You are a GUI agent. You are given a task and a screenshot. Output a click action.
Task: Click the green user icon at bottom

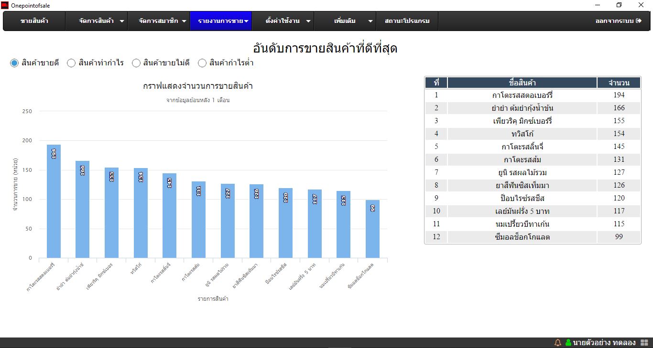(x=568, y=343)
